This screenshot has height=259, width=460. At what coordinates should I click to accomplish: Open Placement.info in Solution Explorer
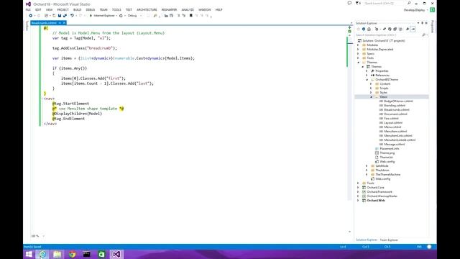coord(390,149)
